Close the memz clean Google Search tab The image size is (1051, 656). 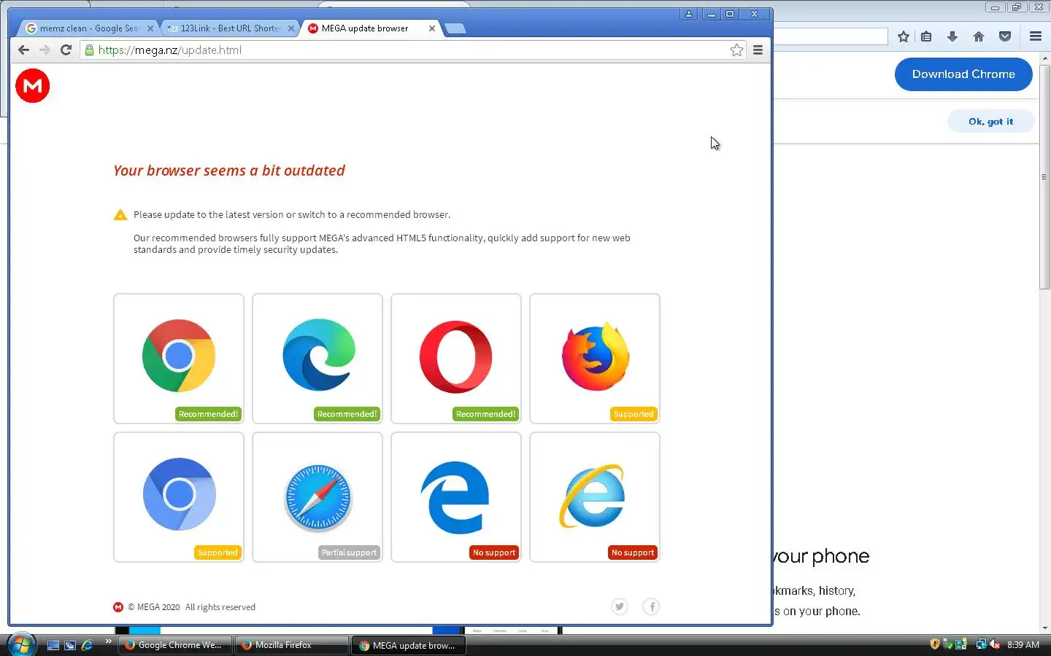(150, 28)
